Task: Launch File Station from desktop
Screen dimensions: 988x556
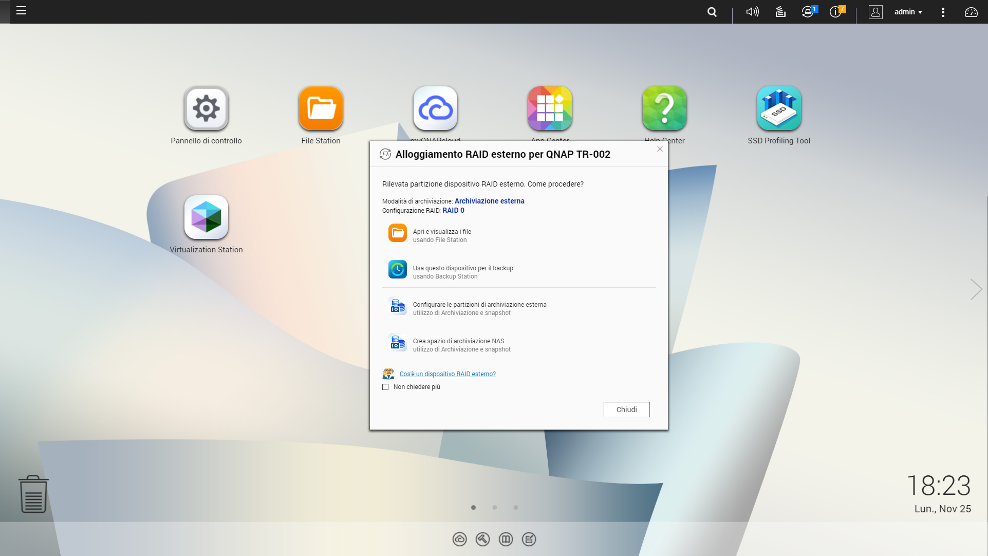Action: pos(321,108)
